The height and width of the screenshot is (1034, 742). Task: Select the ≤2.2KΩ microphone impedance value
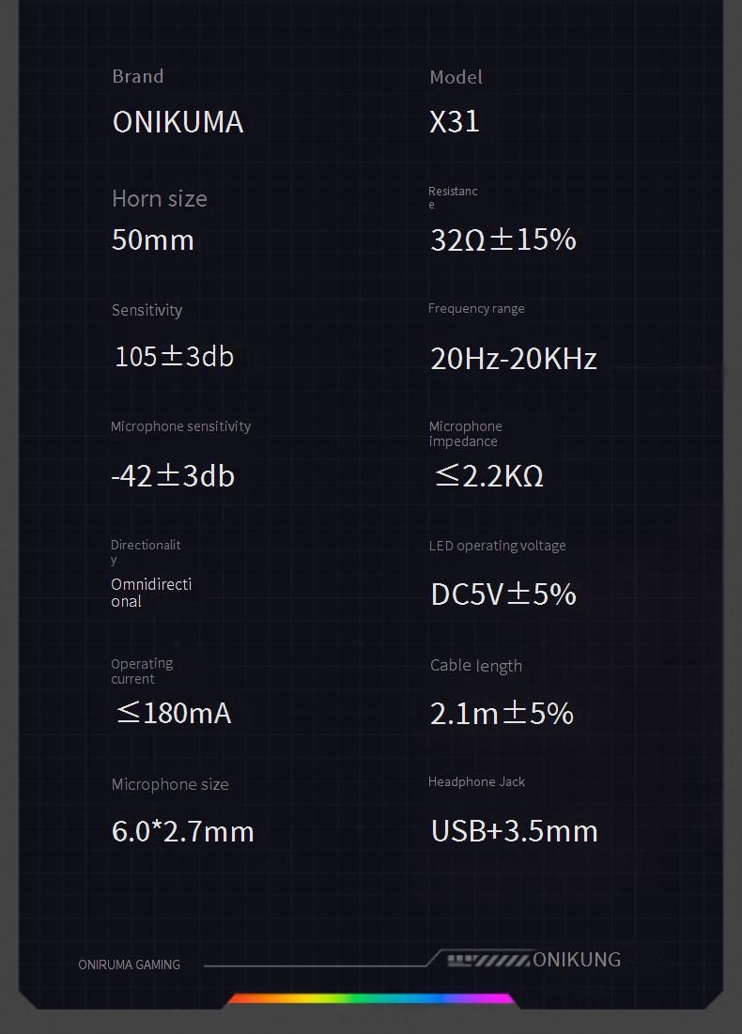coord(489,476)
